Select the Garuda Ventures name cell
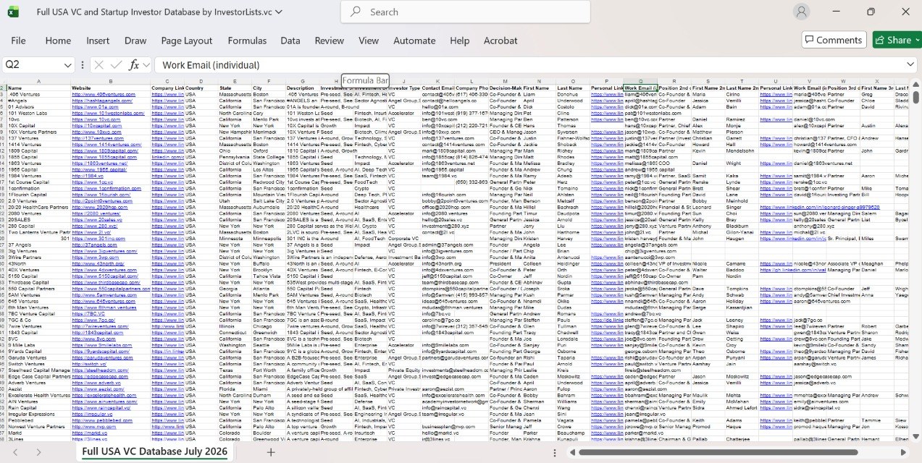The height and width of the screenshot is (463, 922). (39, 358)
